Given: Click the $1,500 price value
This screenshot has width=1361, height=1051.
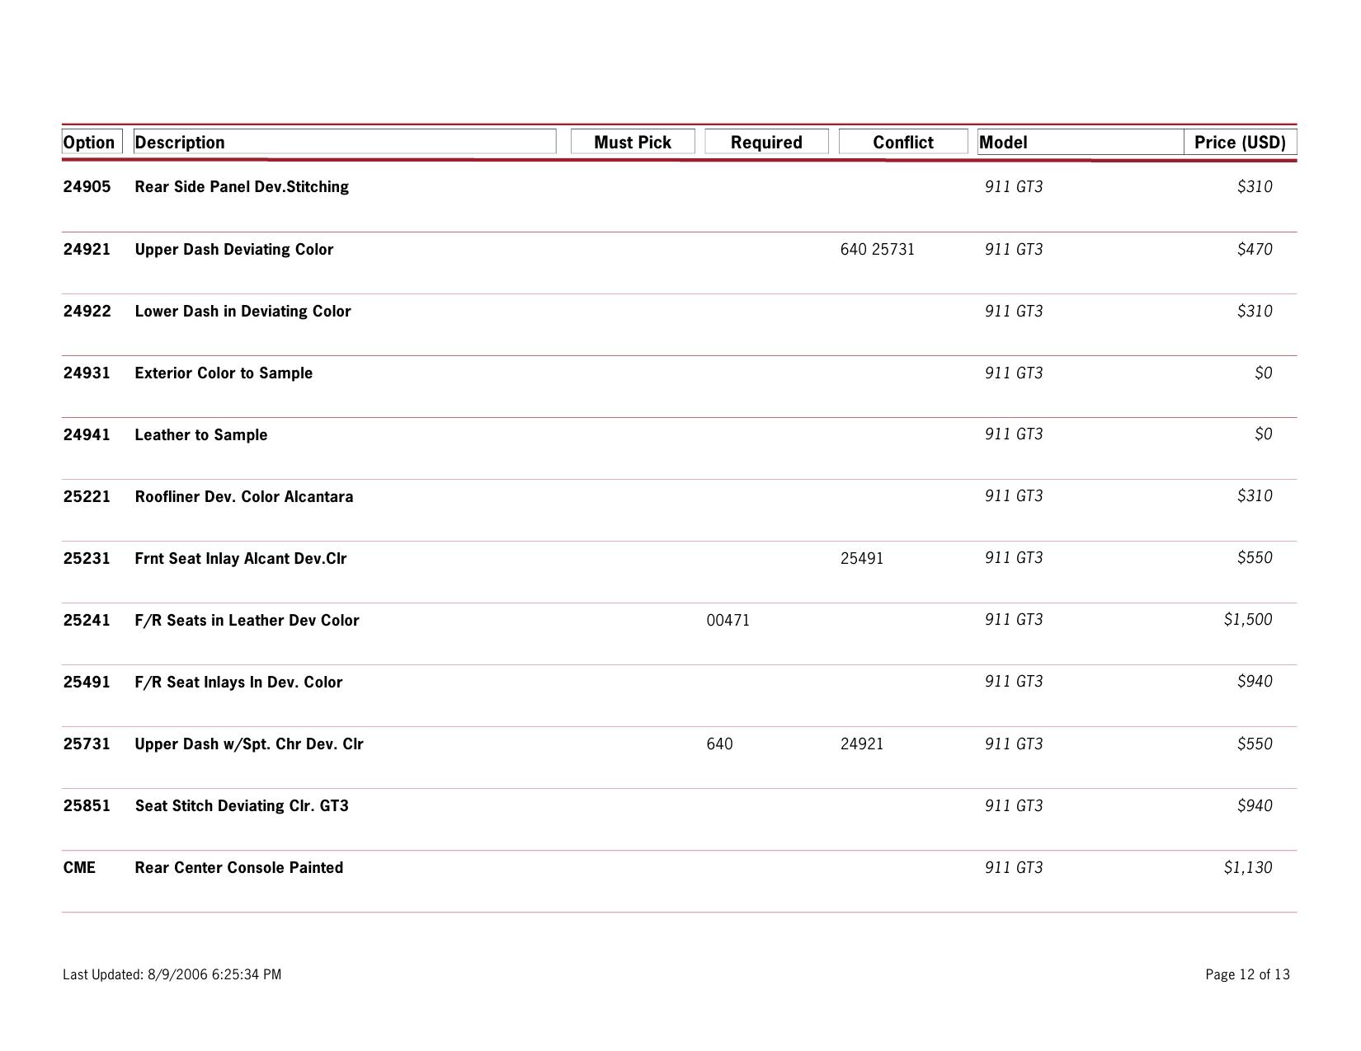Looking at the screenshot, I should (1248, 619).
